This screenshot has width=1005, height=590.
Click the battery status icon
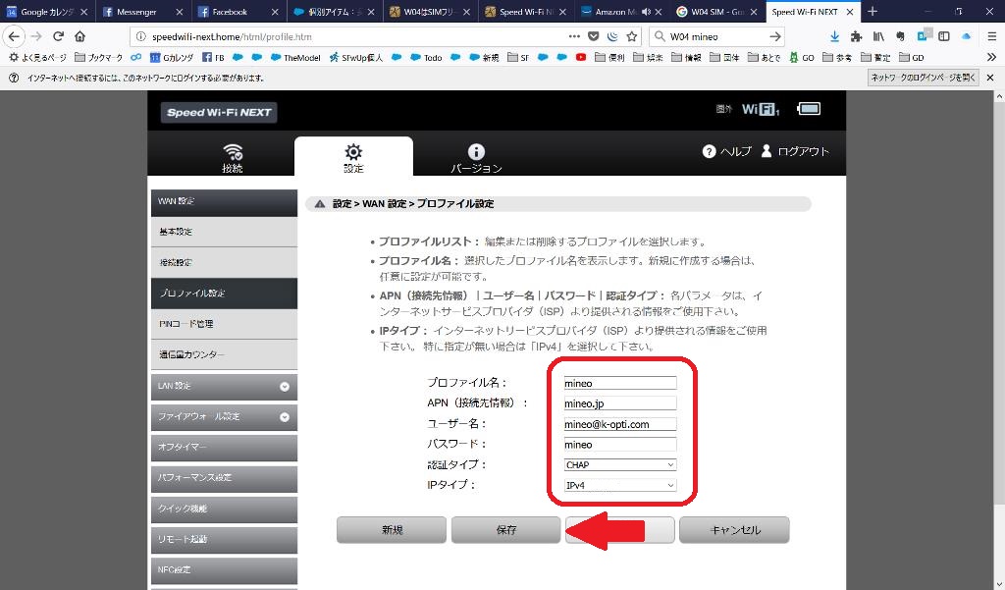(809, 108)
